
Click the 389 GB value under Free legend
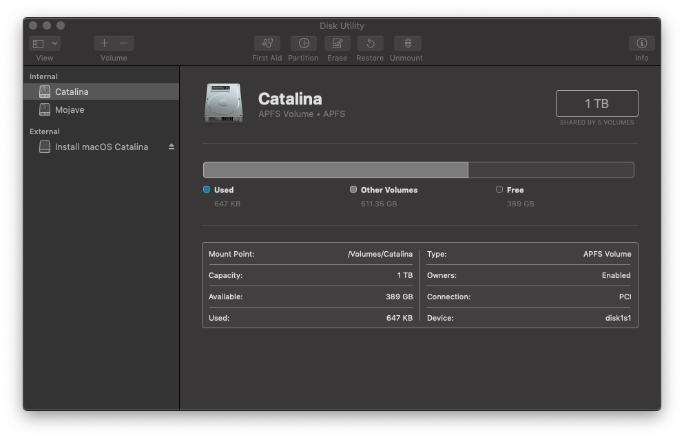coord(521,204)
